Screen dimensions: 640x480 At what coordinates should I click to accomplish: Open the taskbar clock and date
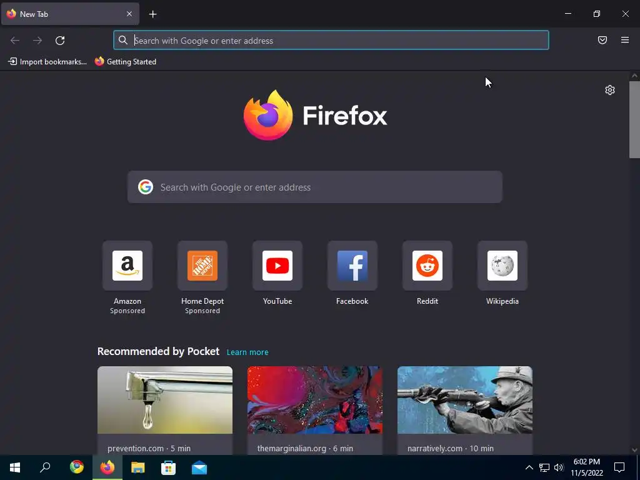click(586, 467)
